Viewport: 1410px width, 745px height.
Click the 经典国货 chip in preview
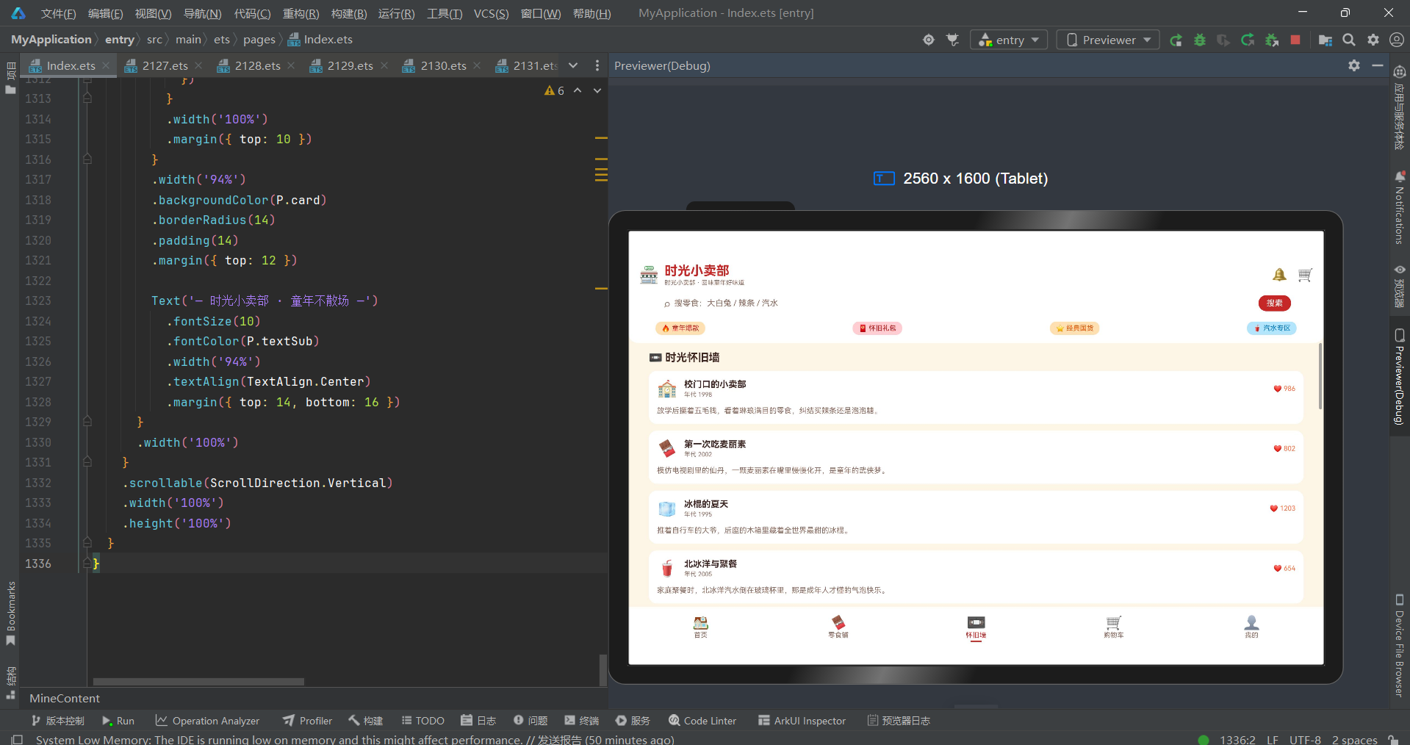click(x=1074, y=328)
